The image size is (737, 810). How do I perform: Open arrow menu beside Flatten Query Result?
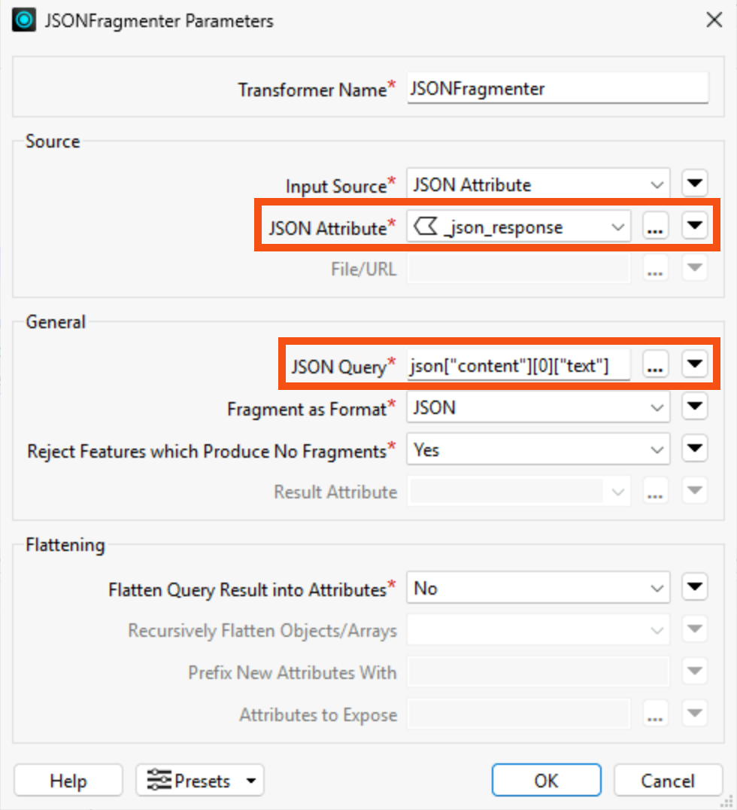click(695, 587)
